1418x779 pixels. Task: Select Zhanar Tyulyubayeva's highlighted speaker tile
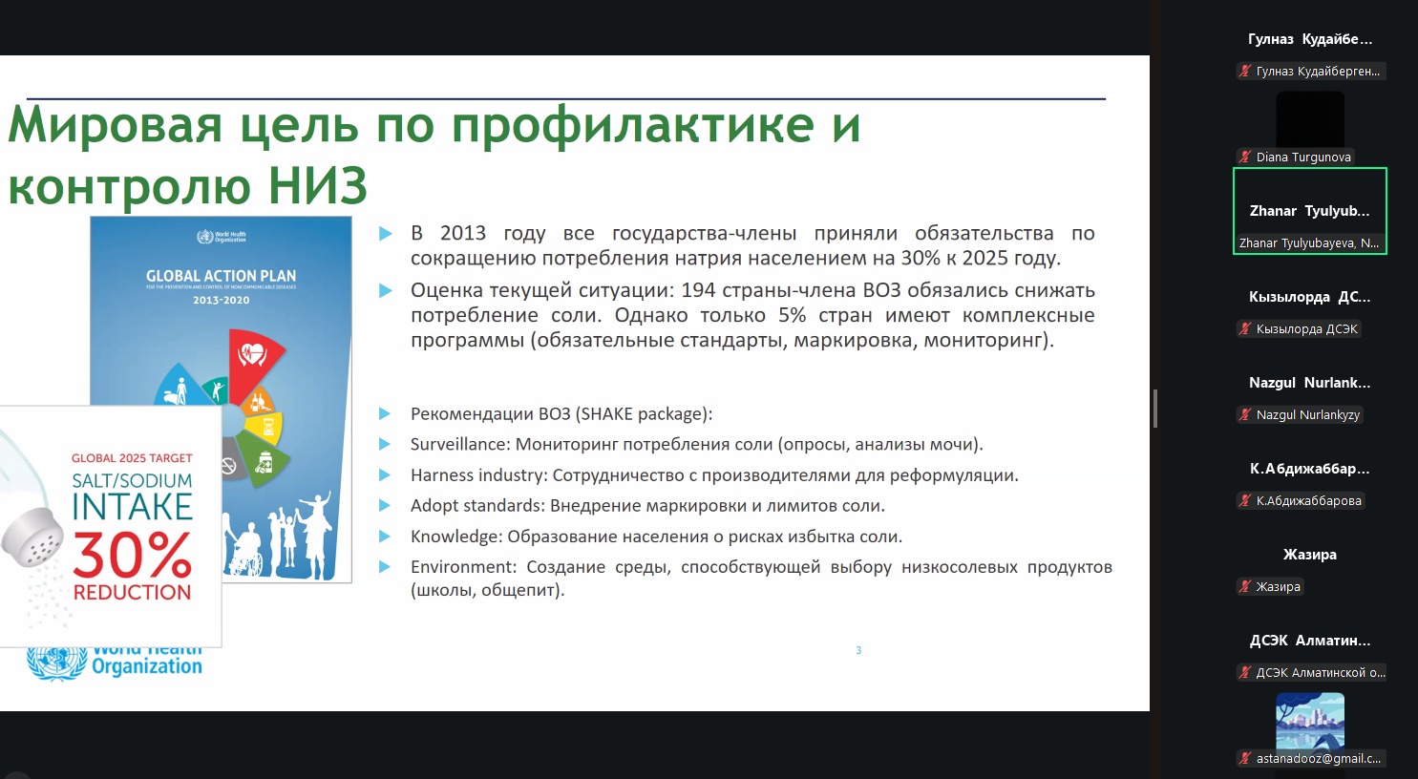1309,211
